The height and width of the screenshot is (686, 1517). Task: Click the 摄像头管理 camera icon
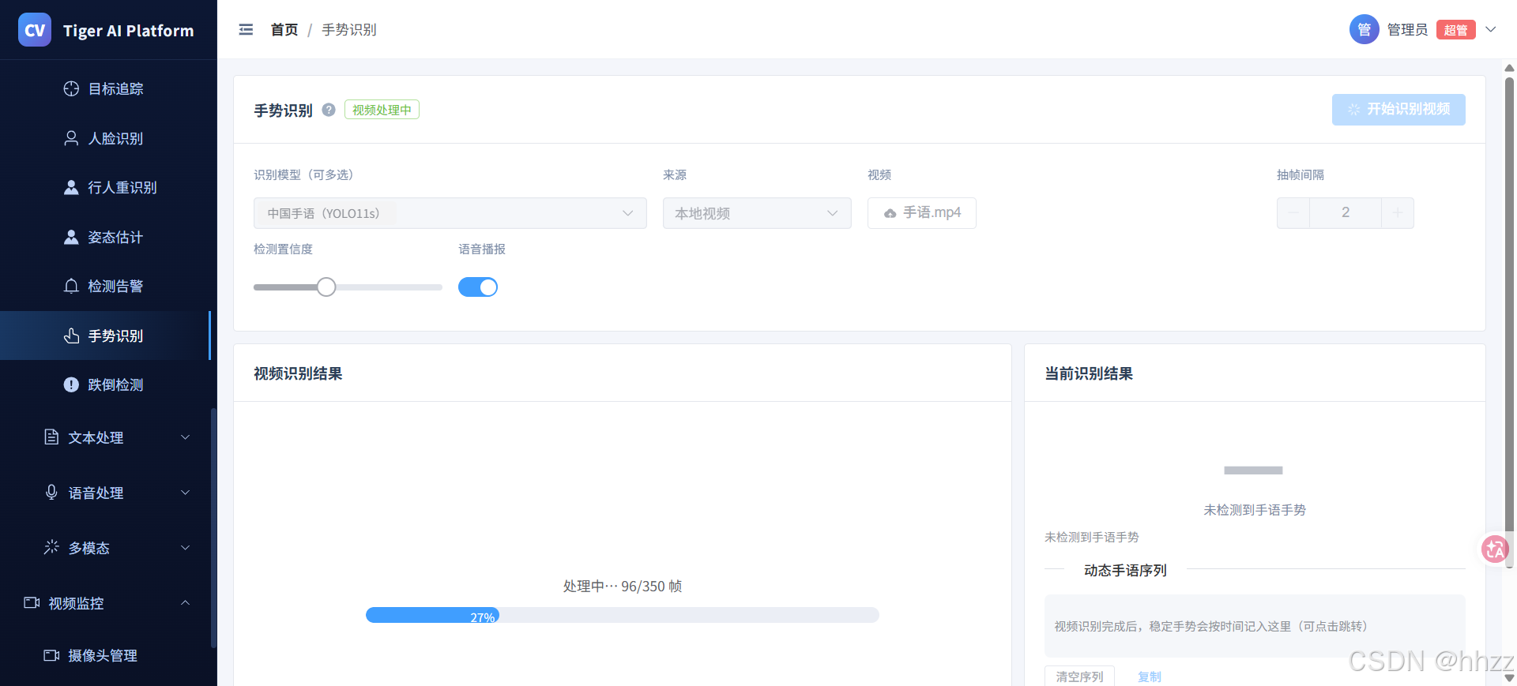[x=51, y=655]
